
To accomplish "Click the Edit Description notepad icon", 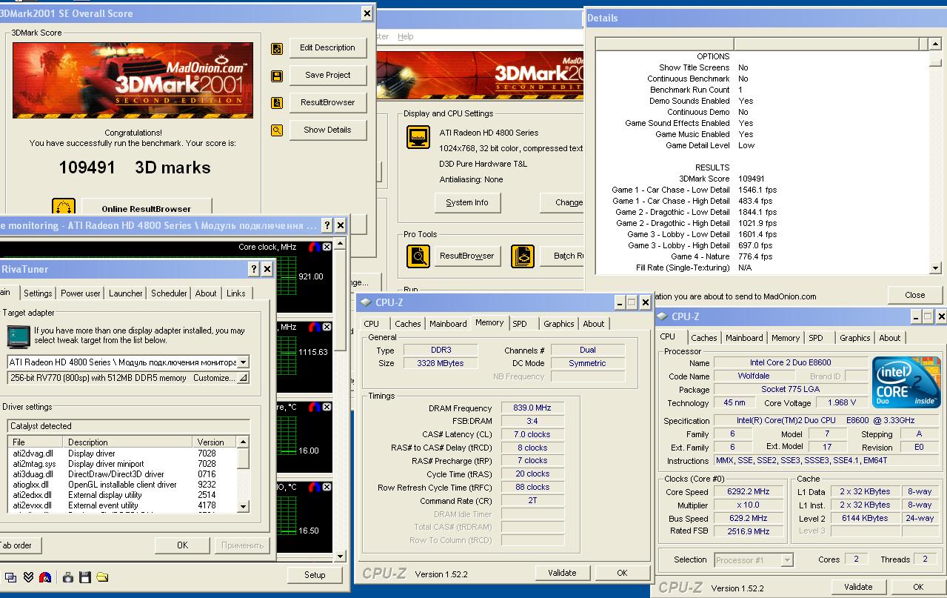I will coord(277,48).
